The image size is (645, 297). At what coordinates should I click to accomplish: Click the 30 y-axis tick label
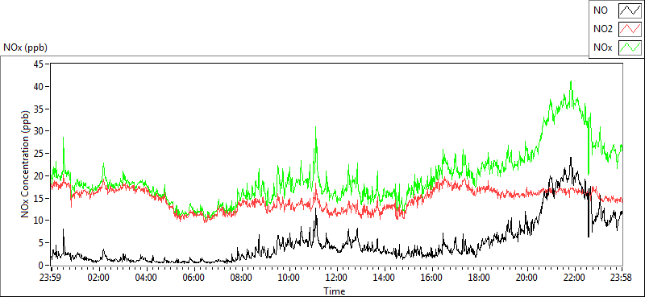coord(40,131)
